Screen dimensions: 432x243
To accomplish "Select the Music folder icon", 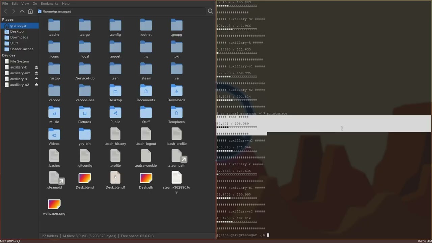I will point(54,113).
